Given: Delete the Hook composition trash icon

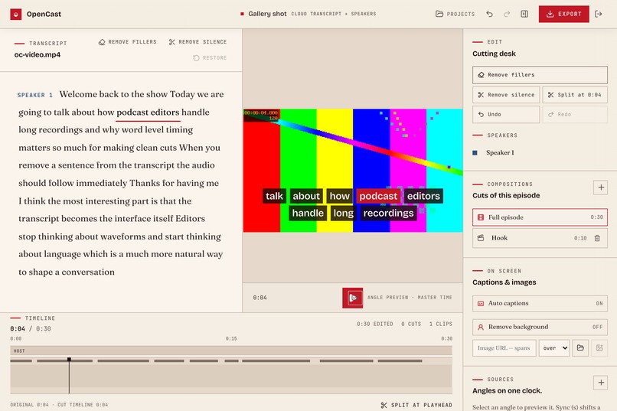Looking at the screenshot, I should (x=597, y=238).
